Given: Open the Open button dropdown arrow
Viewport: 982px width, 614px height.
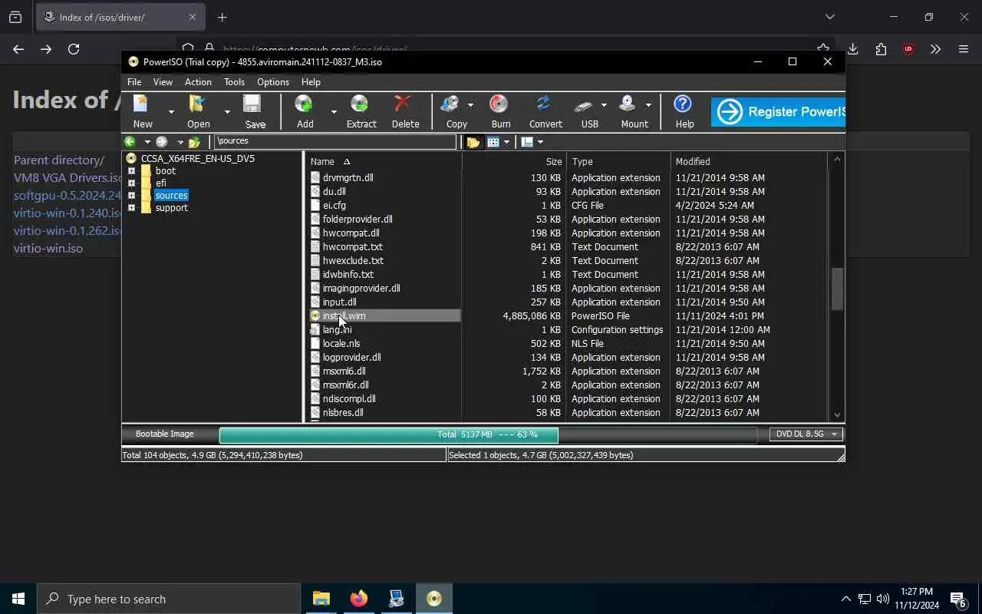Looking at the screenshot, I should [x=226, y=112].
